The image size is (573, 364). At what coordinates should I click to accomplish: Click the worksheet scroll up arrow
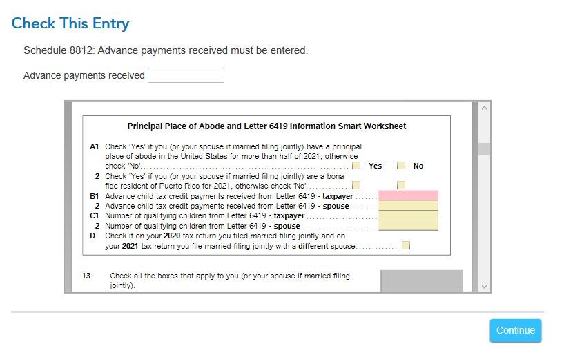(x=484, y=108)
